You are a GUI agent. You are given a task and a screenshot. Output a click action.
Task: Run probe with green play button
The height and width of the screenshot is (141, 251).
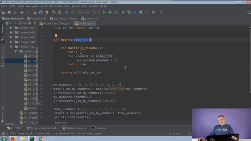(x=104, y=13)
